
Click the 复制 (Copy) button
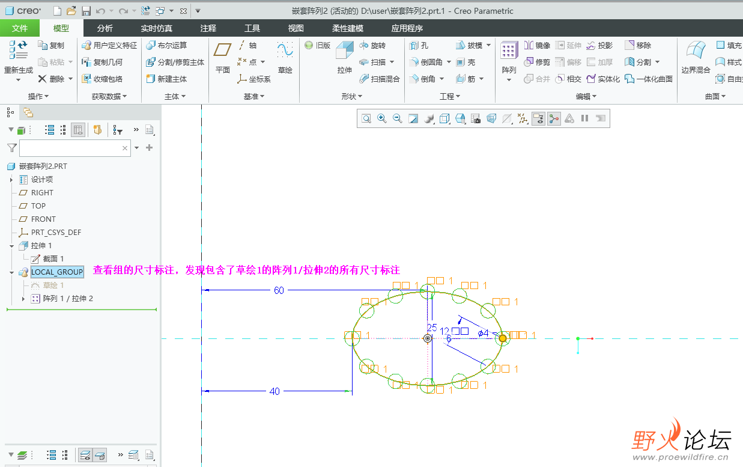point(51,45)
